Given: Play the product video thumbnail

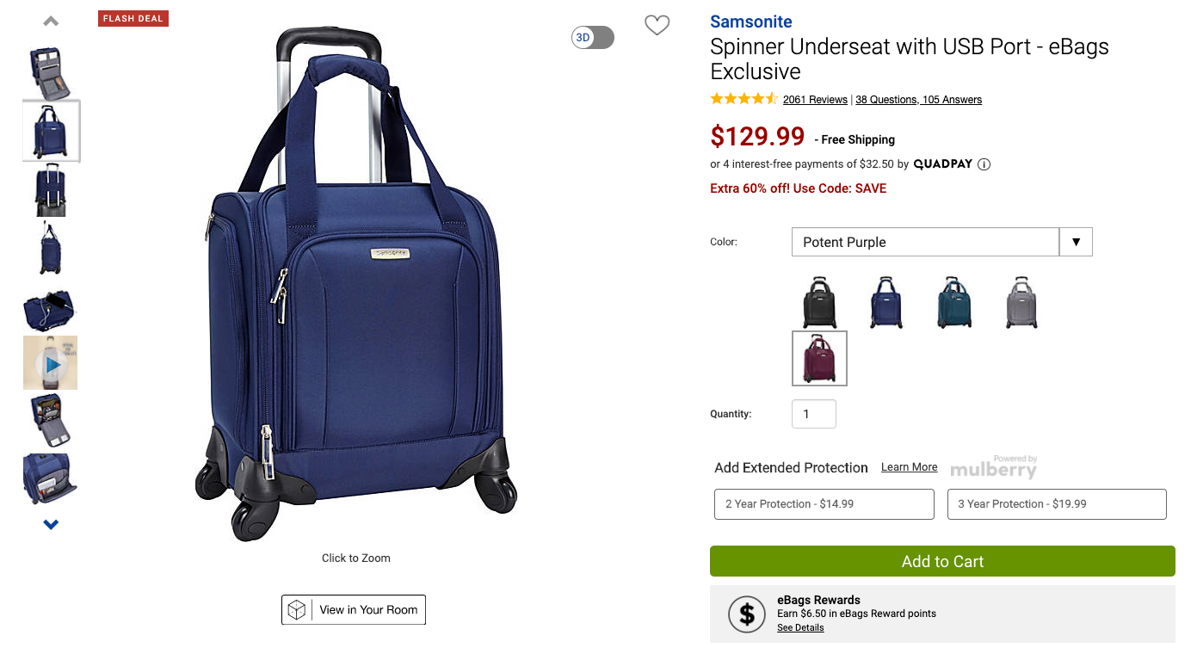Looking at the screenshot, I should [51, 364].
